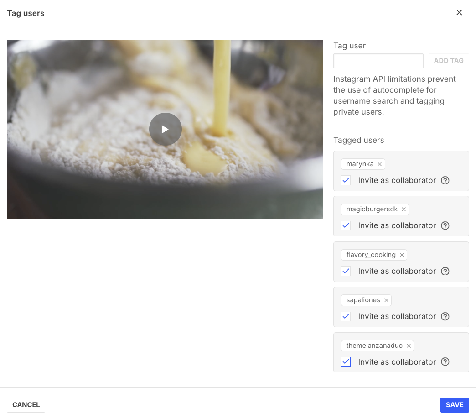Click the marynka tag label

pyautogui.click(x=360, y=164)
